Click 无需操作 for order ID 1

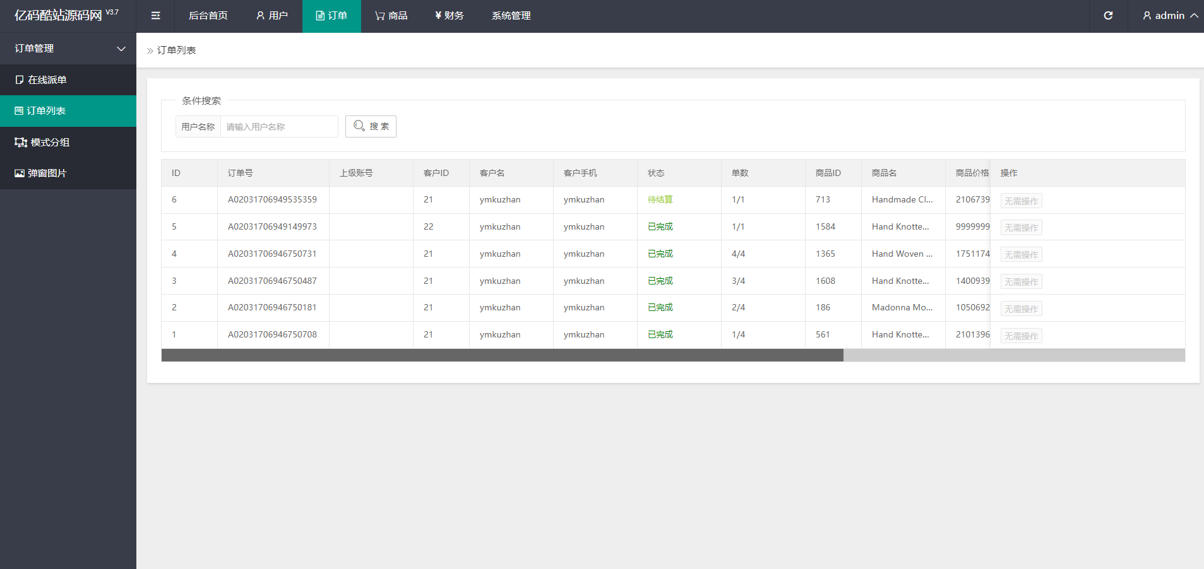[1021, 336]
